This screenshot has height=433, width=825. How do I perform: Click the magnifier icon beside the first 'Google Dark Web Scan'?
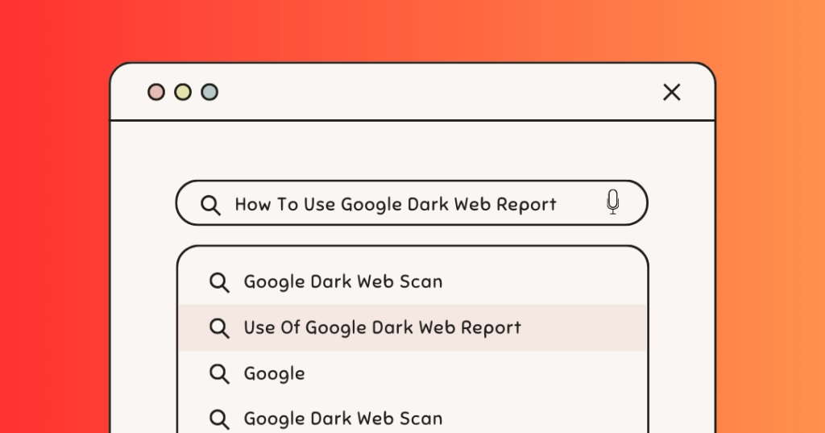219,282
